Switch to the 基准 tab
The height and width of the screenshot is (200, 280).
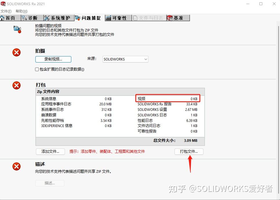click(178, 18)
